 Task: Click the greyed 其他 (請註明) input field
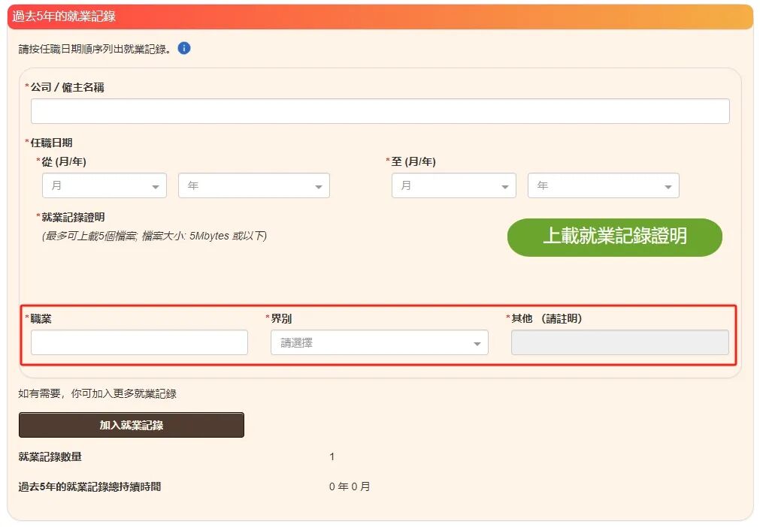620,342
